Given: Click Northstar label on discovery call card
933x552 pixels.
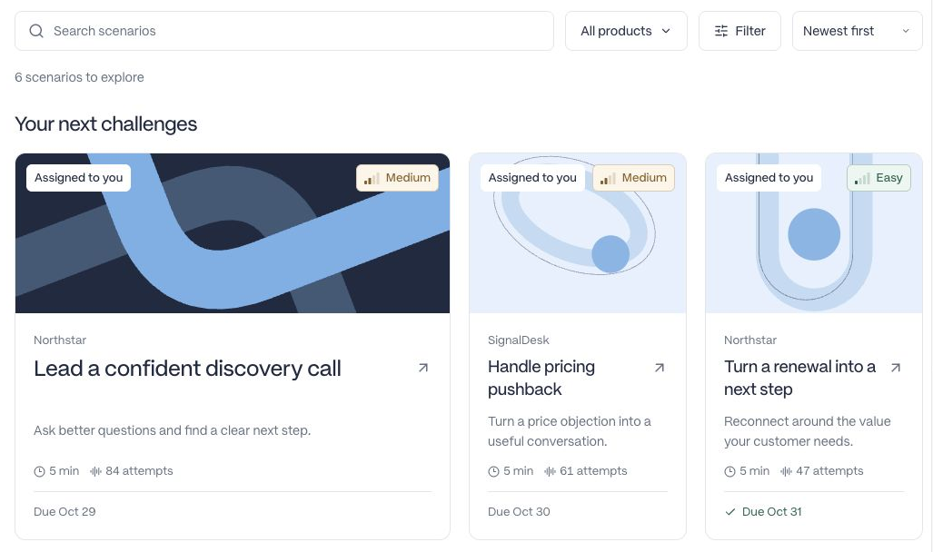Looking at the screenshot, I should pos(60,340).
